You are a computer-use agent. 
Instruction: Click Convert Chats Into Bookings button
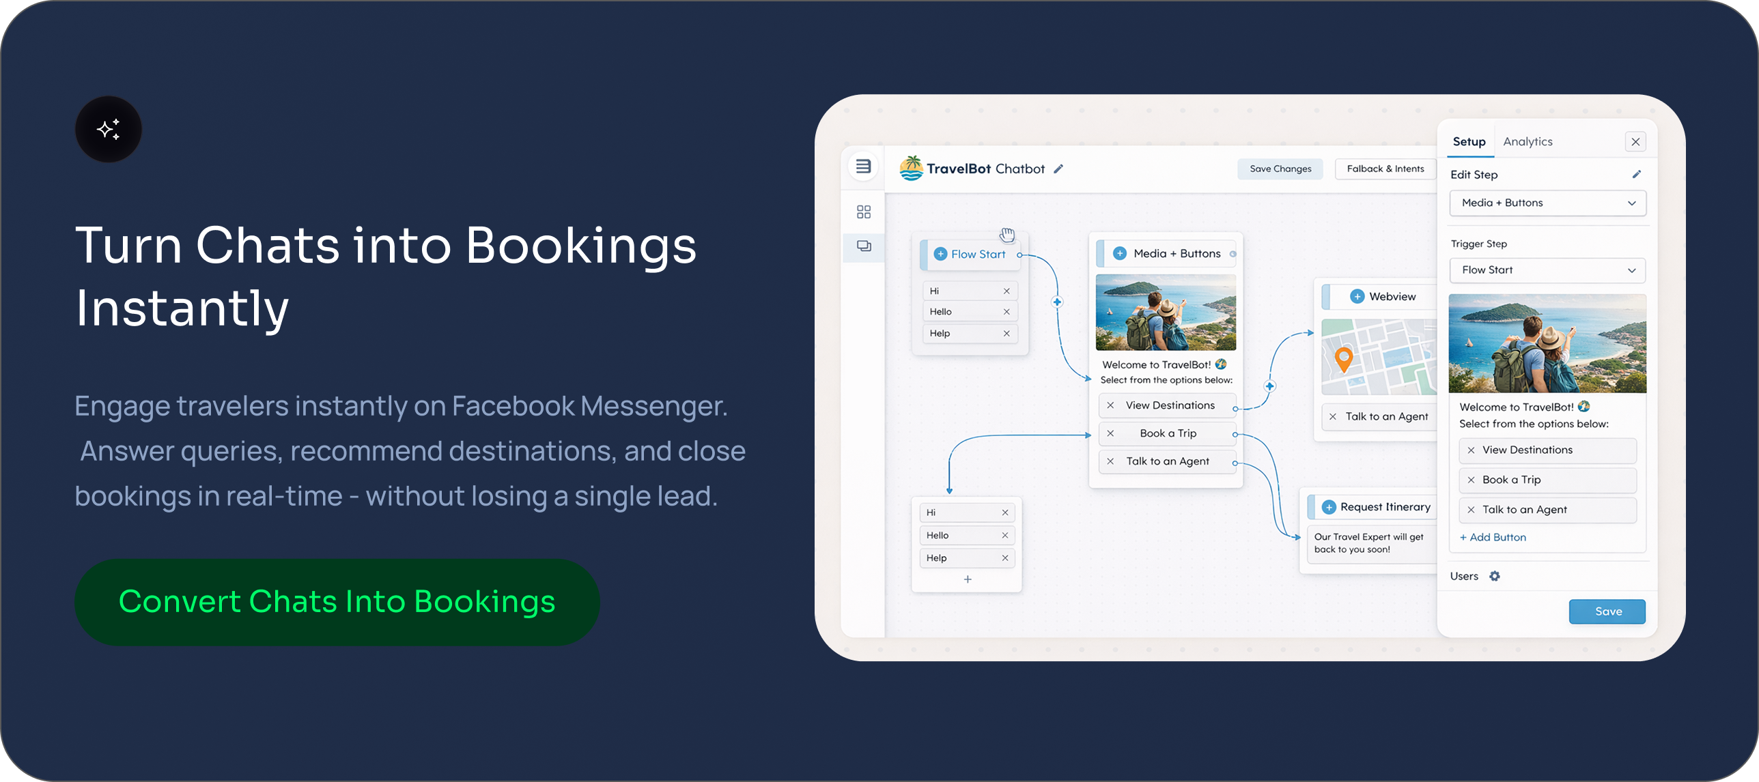point(337,602)
